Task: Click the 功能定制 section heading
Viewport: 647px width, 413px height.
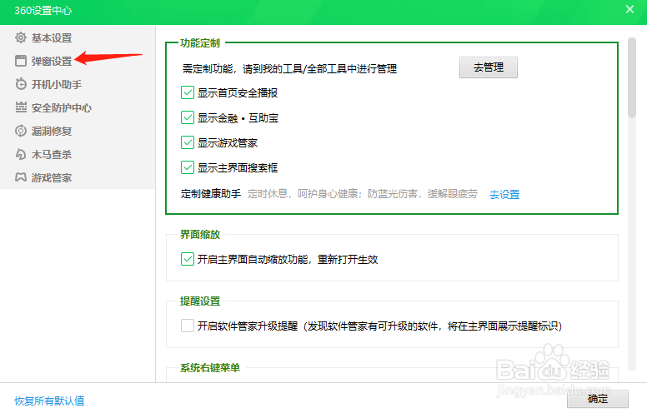Action: (200, 42)
